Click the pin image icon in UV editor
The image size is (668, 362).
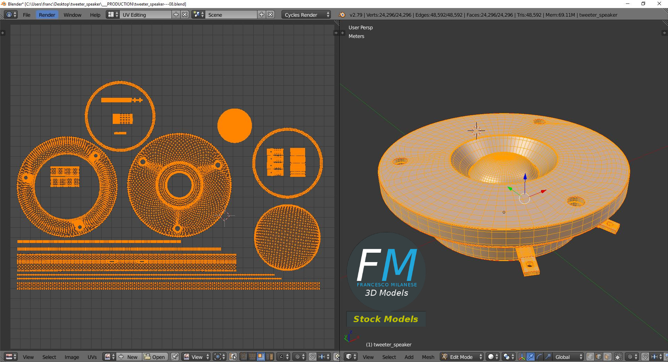pyautogui.click(x=175, y=357)
